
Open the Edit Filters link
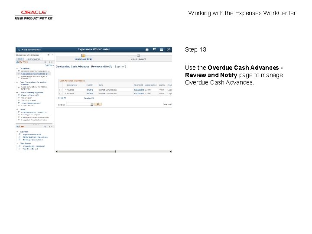click(49, 65)
